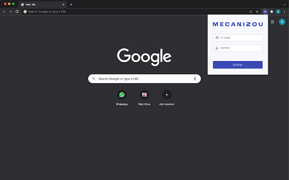Open the WhatsApp shortcut
Screen dimensions: 289x180
point(121,98)
